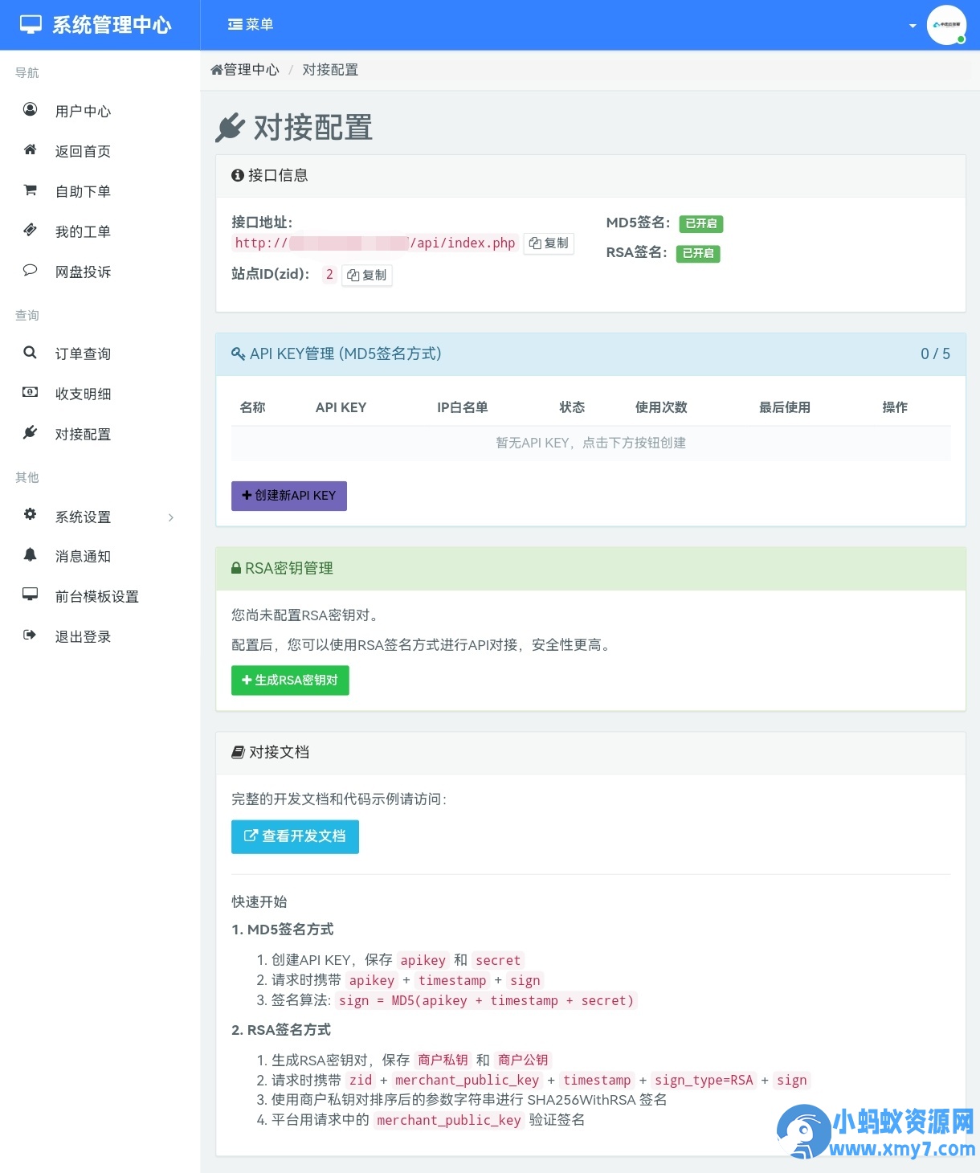Click the 名称 column header
980x1173 pixels.
point(253,407)
